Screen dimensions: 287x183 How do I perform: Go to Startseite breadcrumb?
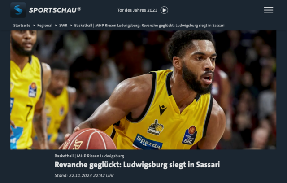click(22, 26)
